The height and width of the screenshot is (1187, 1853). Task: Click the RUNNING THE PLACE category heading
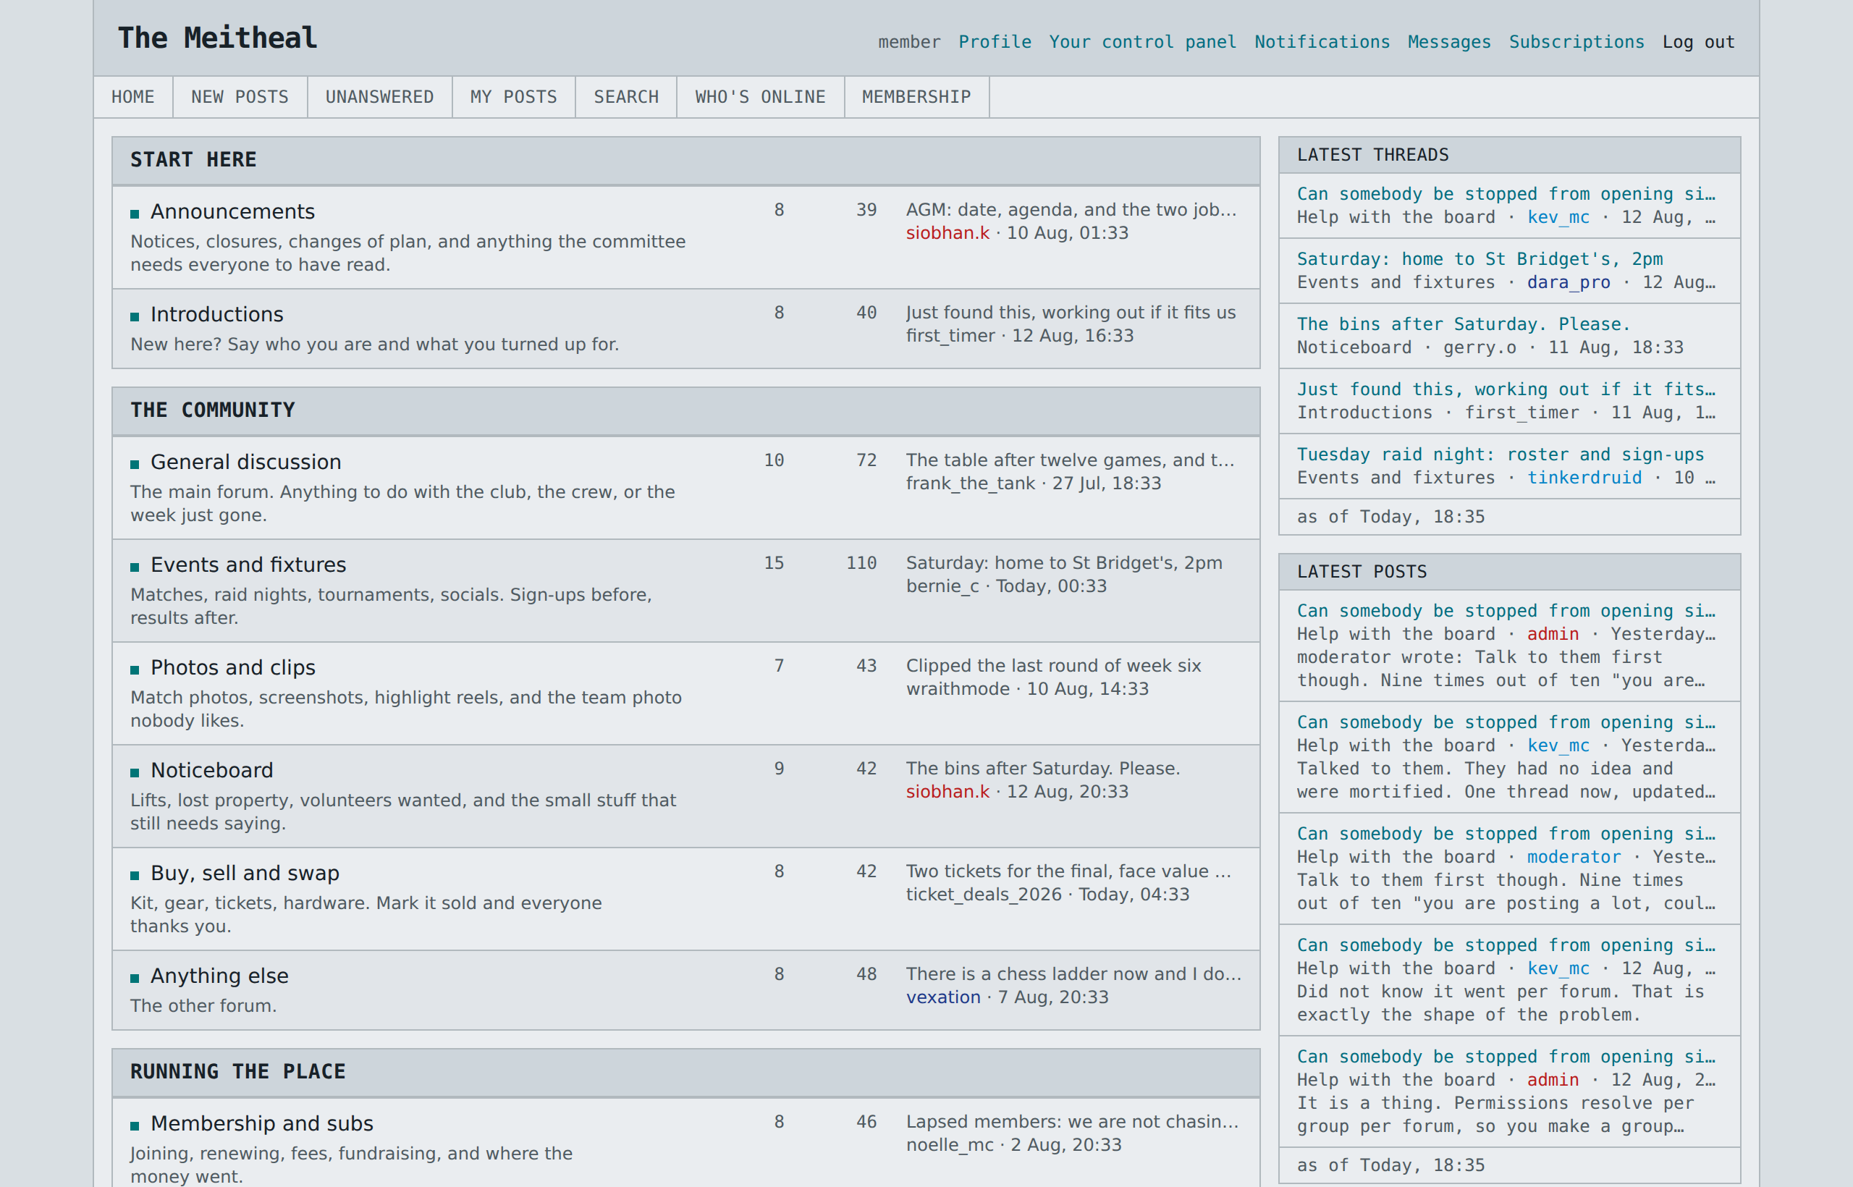coord(238,1071)
